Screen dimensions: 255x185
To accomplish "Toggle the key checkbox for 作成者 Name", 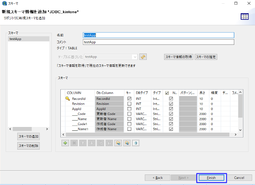I will click(x=129, y=129).
